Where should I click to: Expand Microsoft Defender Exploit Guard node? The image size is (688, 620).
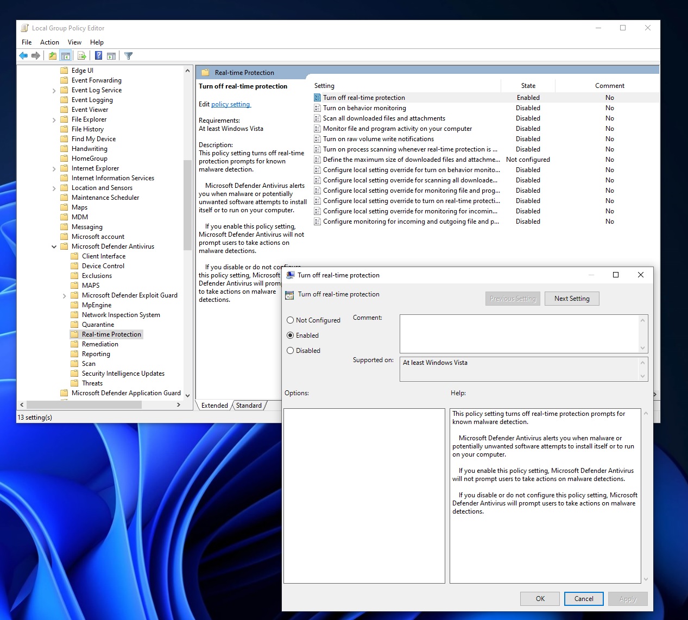[64, 296]
